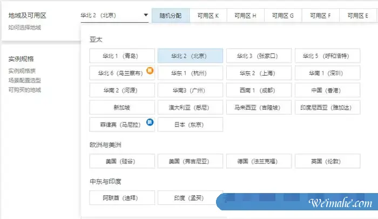378x219 pixels.
Task: Select the 随机分配 zone option
Action: click(x=171, y=16)
